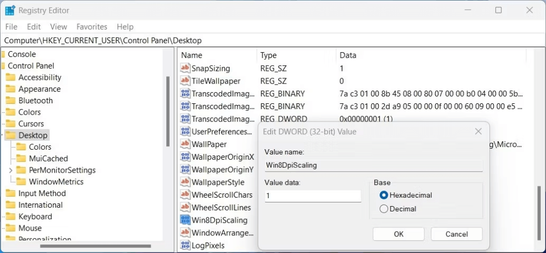Select the Decimal base radio button
The width and height of the screenshot is (546, 253).
pos(383,209)
